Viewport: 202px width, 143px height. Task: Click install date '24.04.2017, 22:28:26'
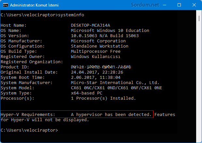tap(97, 72)
